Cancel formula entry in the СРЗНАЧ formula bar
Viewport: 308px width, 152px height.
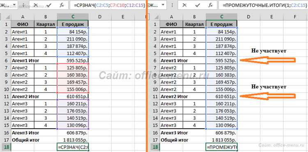click(36, 5)
